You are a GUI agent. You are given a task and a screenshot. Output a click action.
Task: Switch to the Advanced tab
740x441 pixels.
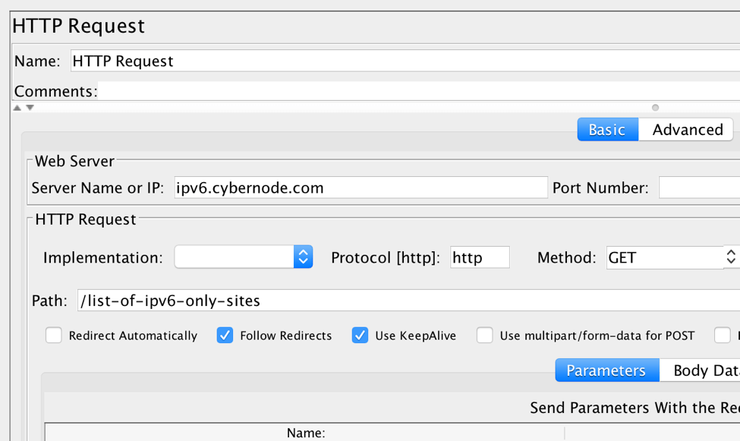(x=686, y=129)
